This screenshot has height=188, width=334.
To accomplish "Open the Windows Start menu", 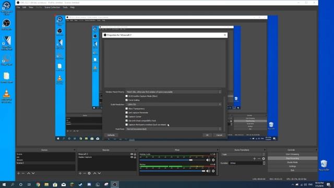I will (4, 184).
